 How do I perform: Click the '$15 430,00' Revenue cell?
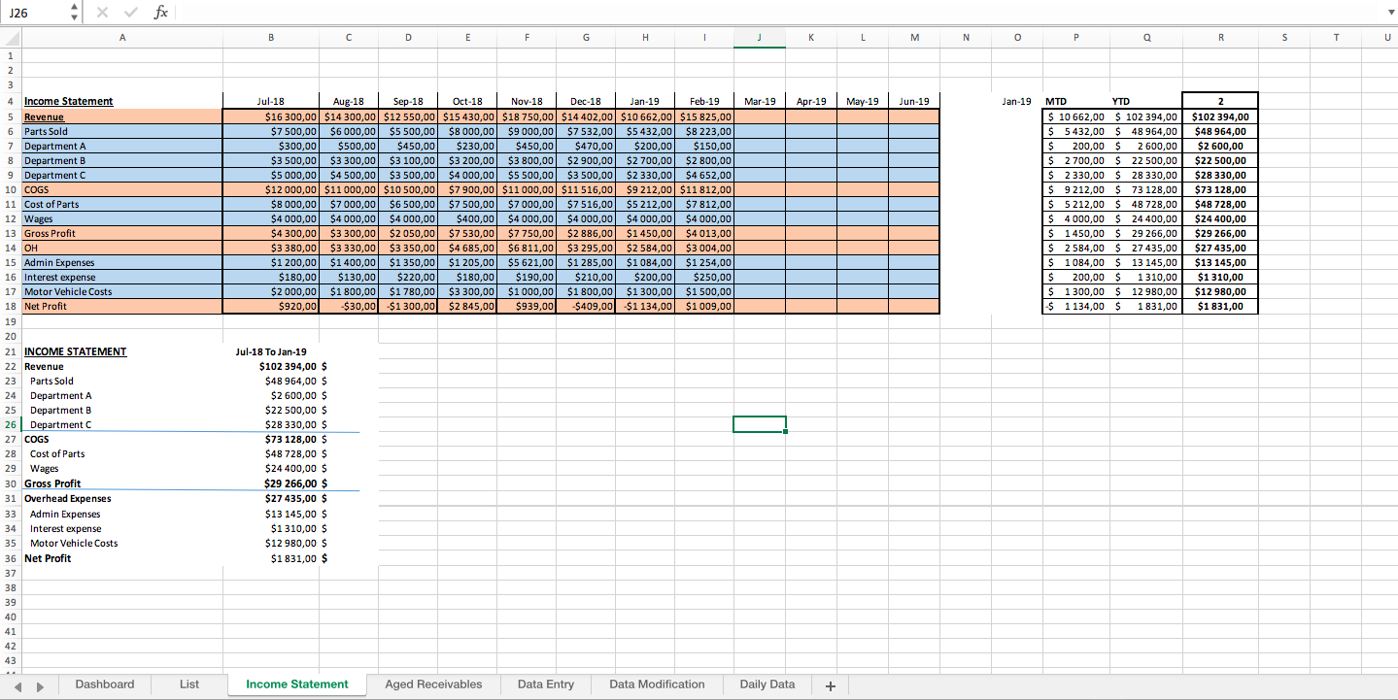467,117
